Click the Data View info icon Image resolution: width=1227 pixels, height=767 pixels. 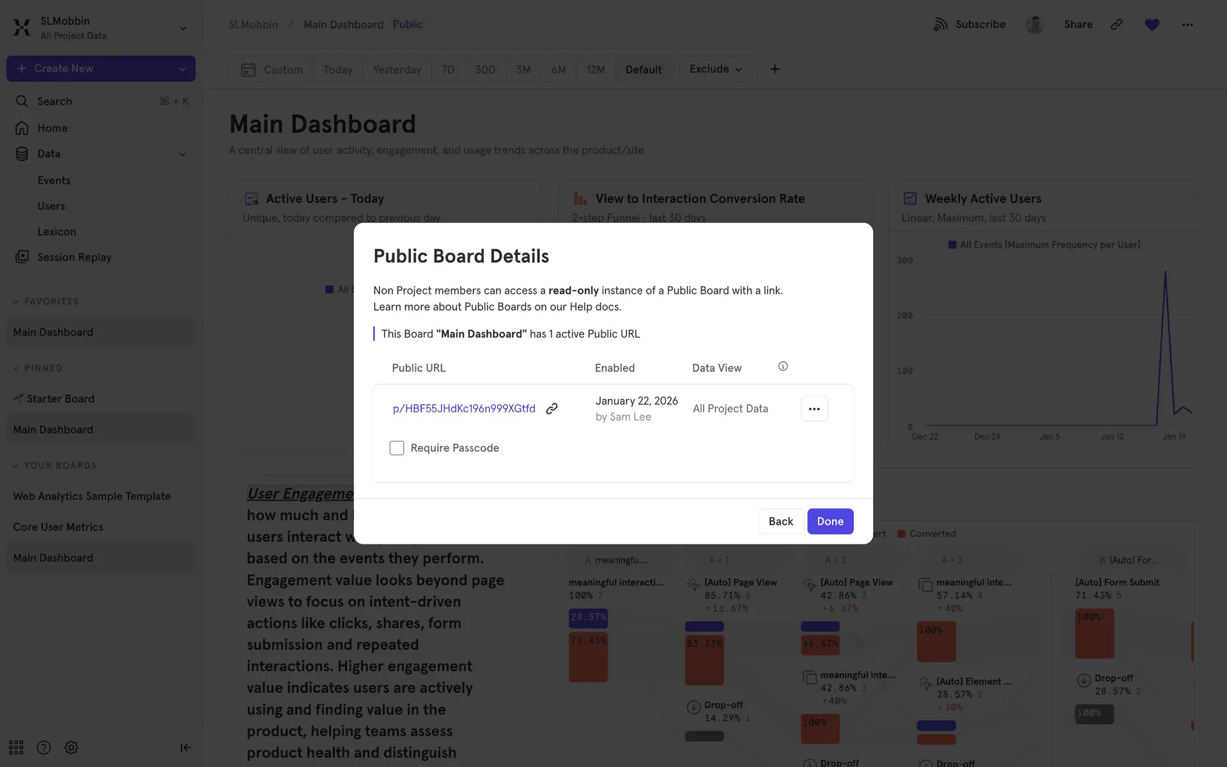pyautogui.click(x=783, y=366)
